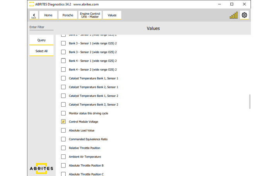This screenshot has width=278, height=176.
Task: Check Catalyst Temperature Bank 1, Sensor 1
Action: tap(63, 78)
